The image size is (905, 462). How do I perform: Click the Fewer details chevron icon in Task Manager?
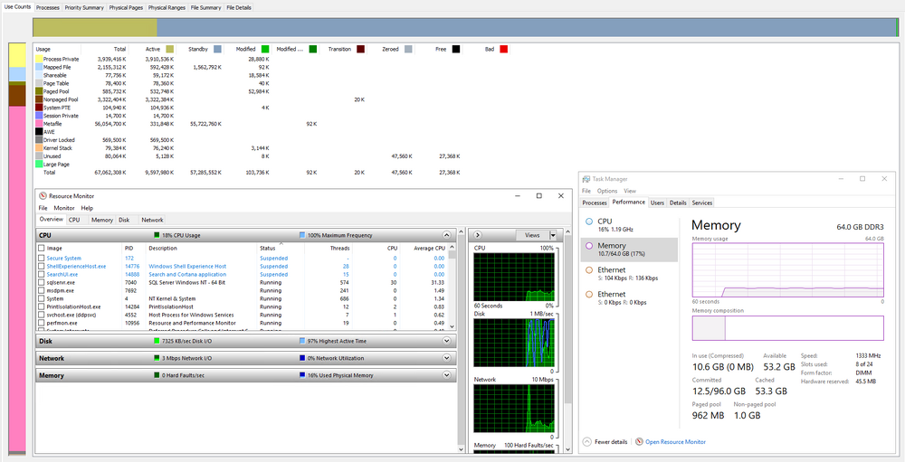[587, 442]
